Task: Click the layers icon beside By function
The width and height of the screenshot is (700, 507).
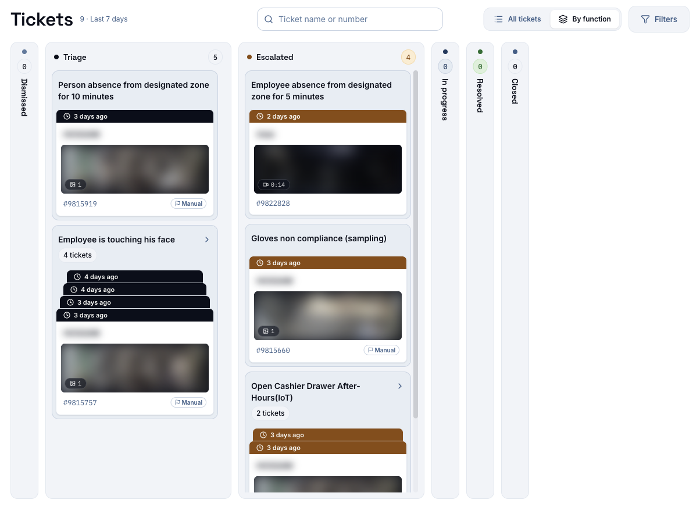Action: coord(563,19)
